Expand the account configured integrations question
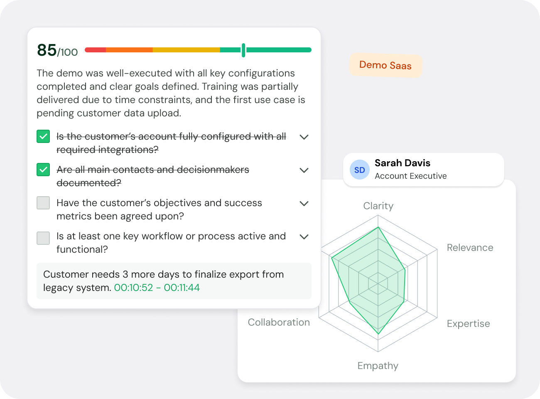The height and width of the screenshot is (399, 540). point(304,137)
